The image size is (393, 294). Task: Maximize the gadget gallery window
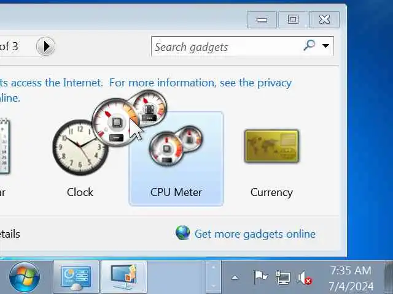pyautogui.click(x=293, y=20)
